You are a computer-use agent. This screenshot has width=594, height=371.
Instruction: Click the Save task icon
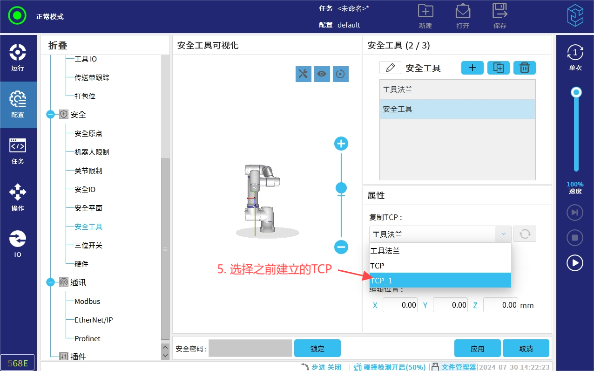499,16
